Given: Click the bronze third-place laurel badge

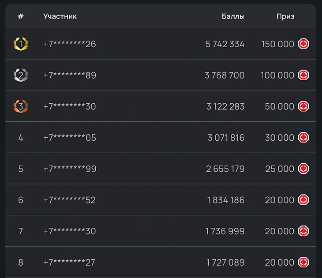Looking at the screenshot, I should [x=21, y=106].
